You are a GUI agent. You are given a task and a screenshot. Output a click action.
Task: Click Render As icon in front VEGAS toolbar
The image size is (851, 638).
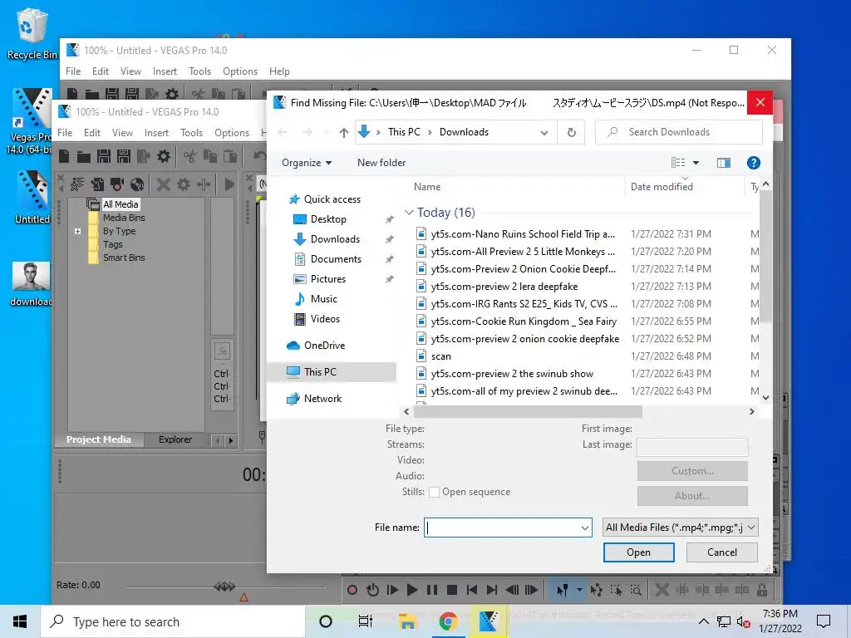coord(143,157)
